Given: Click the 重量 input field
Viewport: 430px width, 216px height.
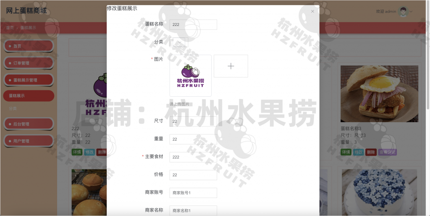Looking at the screenshot, I should click(193, 139).
